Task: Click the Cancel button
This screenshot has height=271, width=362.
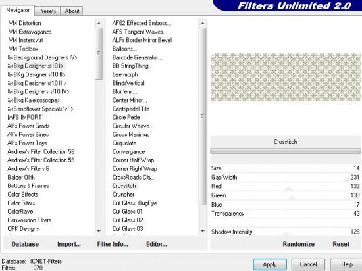Action: click(x=308, y=264)
